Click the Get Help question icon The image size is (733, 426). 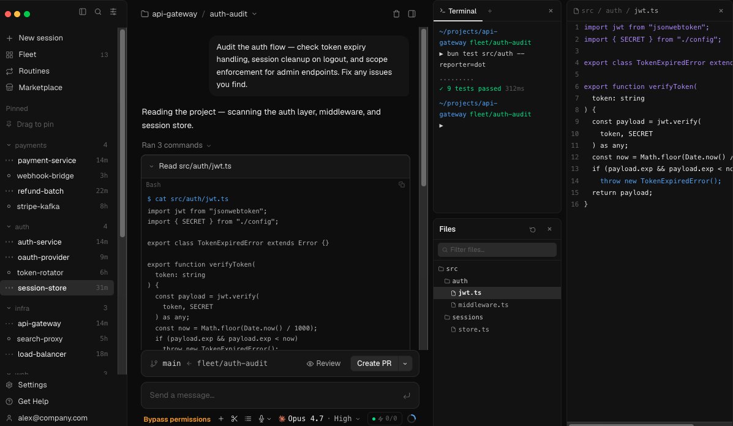point(9,401)
